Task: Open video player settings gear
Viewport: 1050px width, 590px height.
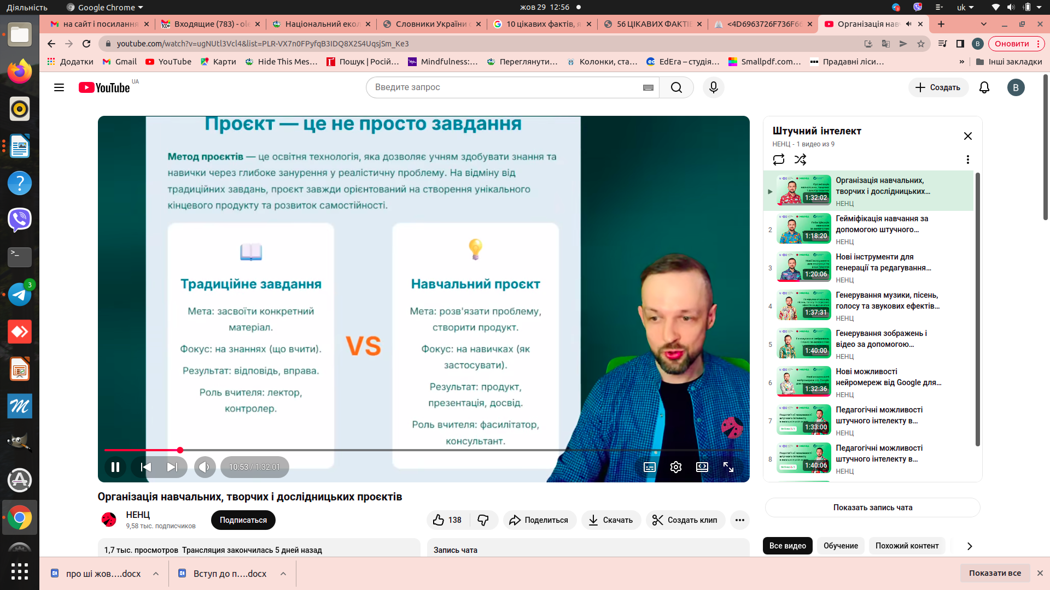Action: click(x=676, y=467)
